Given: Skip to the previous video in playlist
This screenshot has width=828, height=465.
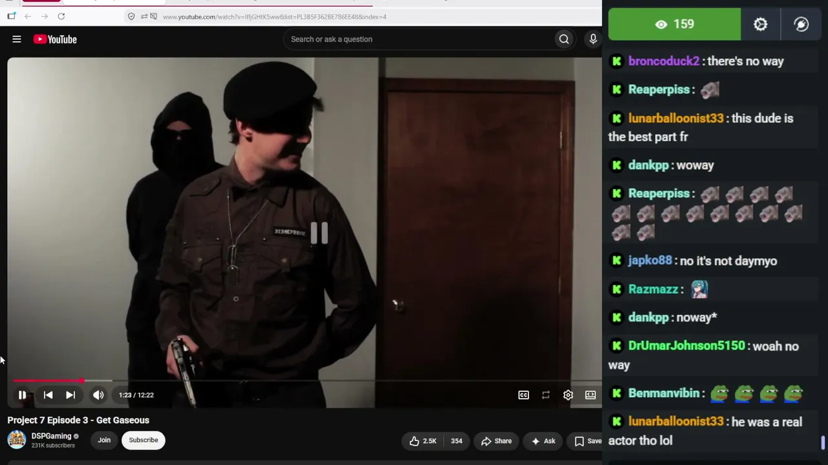Looking at the screenshot, I should coord(48,395).
